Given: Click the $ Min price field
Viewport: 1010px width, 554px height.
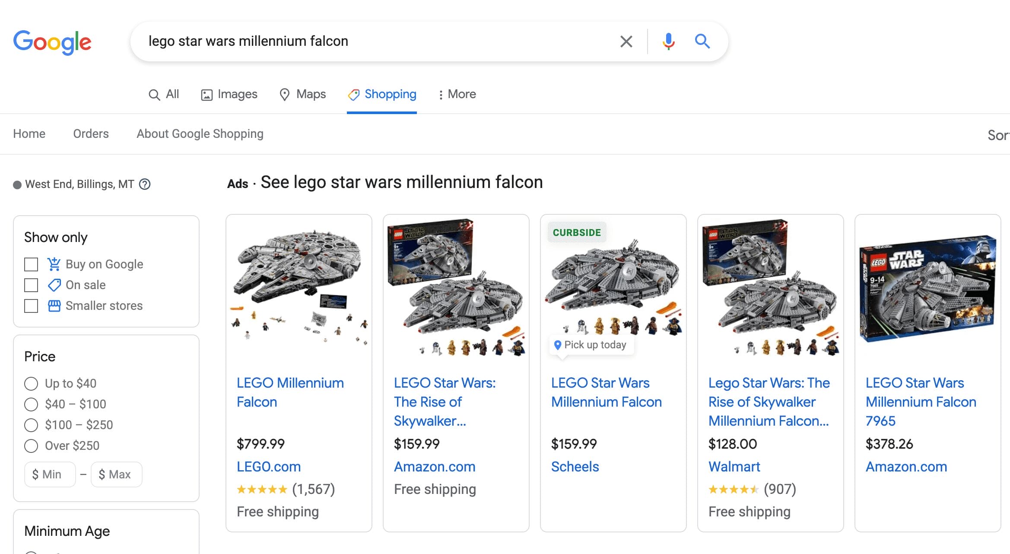Looking at the screenshot, I should [50, 474].
